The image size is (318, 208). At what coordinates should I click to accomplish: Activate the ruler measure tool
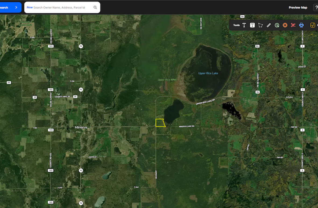[x=268, y=25]
